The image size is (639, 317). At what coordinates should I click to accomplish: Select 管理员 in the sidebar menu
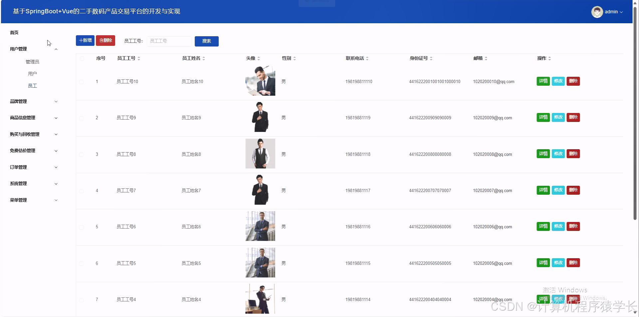coord(32,61)
